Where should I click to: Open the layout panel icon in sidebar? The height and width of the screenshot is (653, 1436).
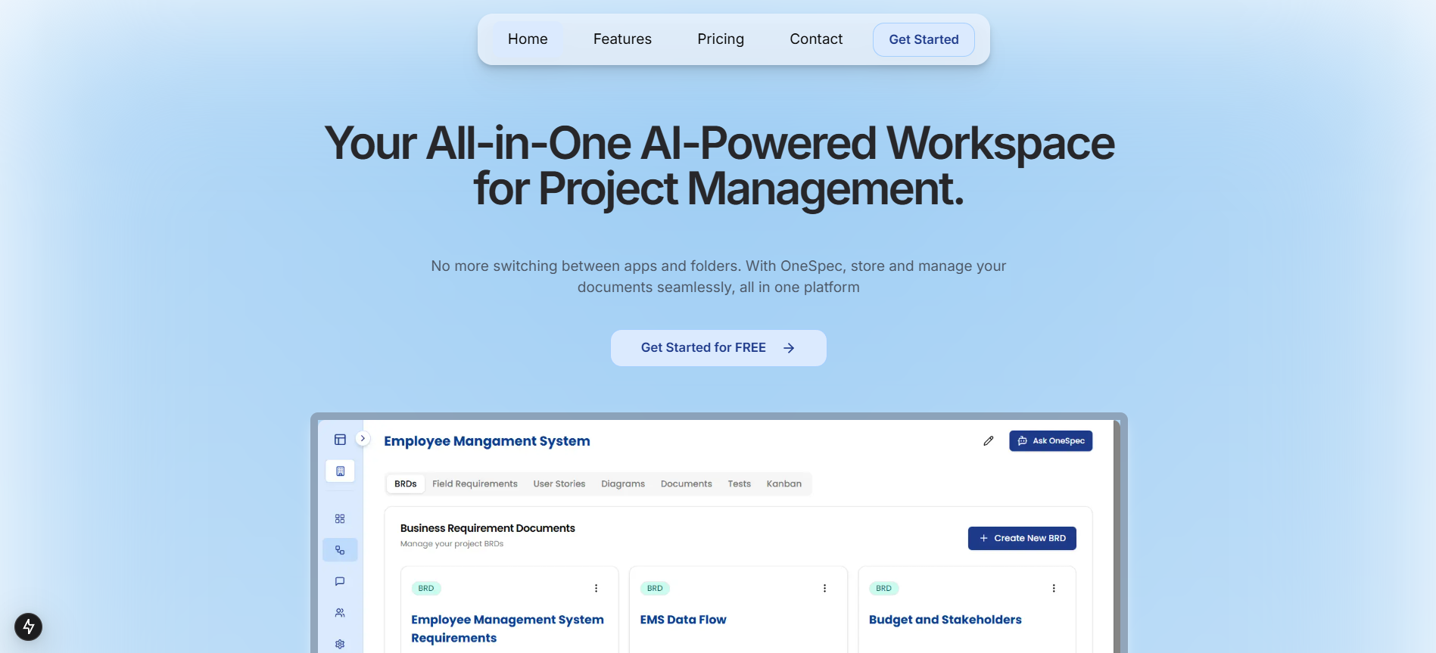coord(340,440)
